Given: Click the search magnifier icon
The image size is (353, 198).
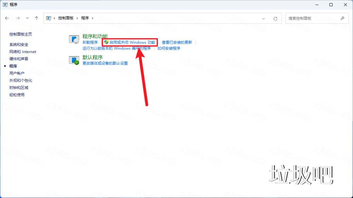Looking at the screenshot, I should [x=343, y=18].
